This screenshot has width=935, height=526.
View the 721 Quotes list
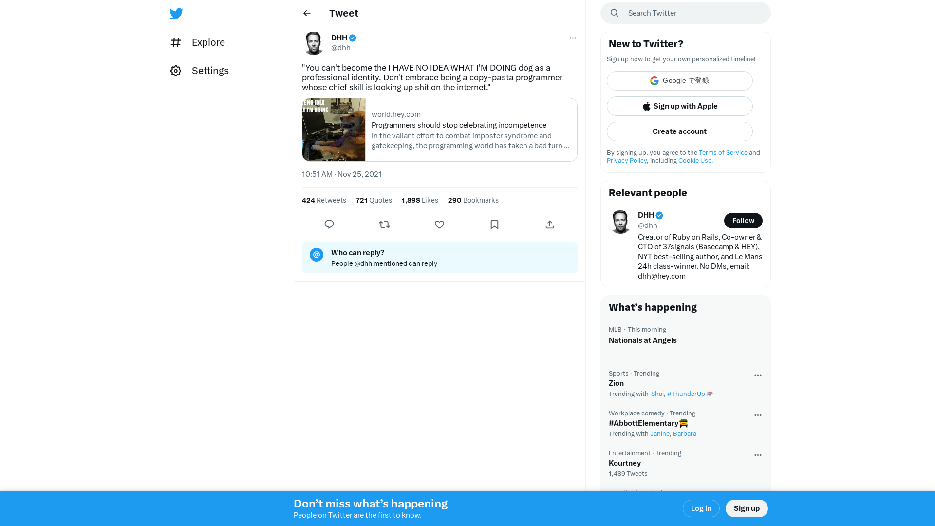click(x=374, y=200)
